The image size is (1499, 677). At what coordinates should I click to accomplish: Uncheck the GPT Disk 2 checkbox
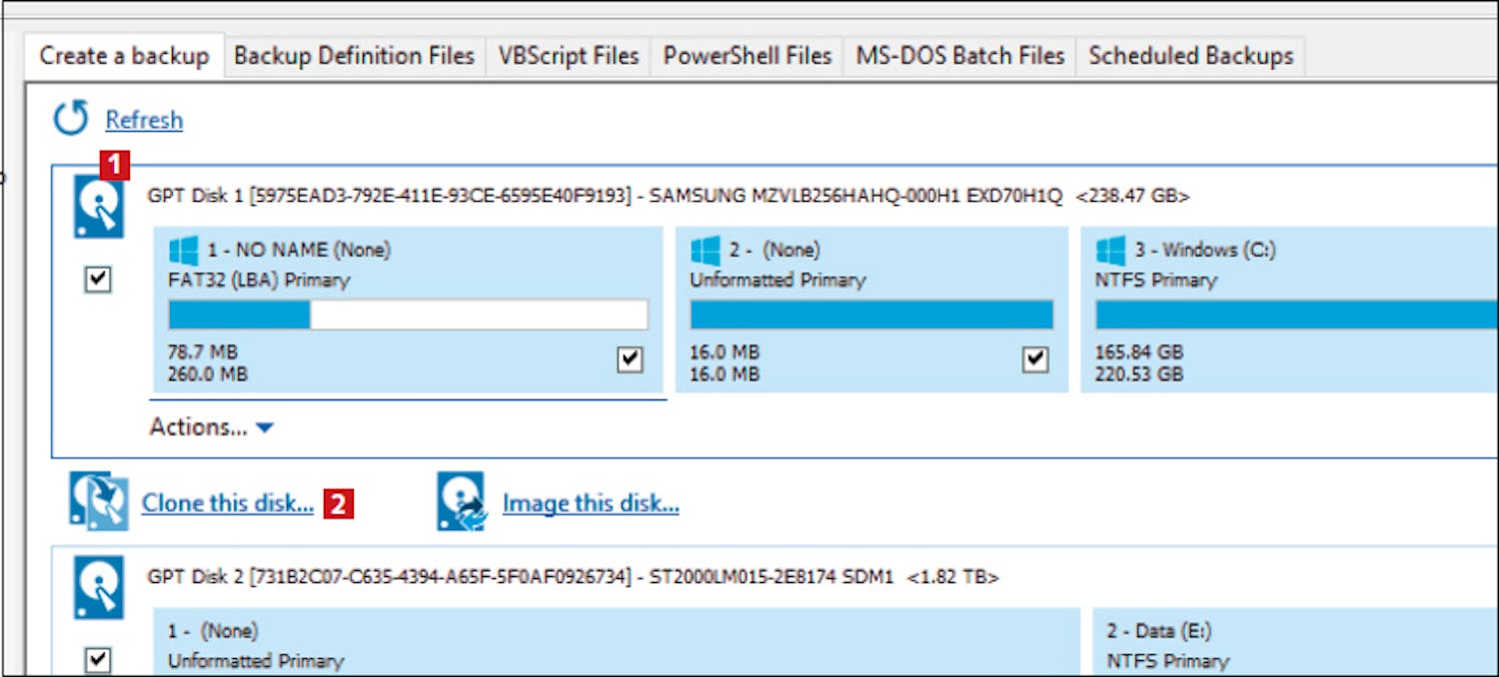point(98,659)
